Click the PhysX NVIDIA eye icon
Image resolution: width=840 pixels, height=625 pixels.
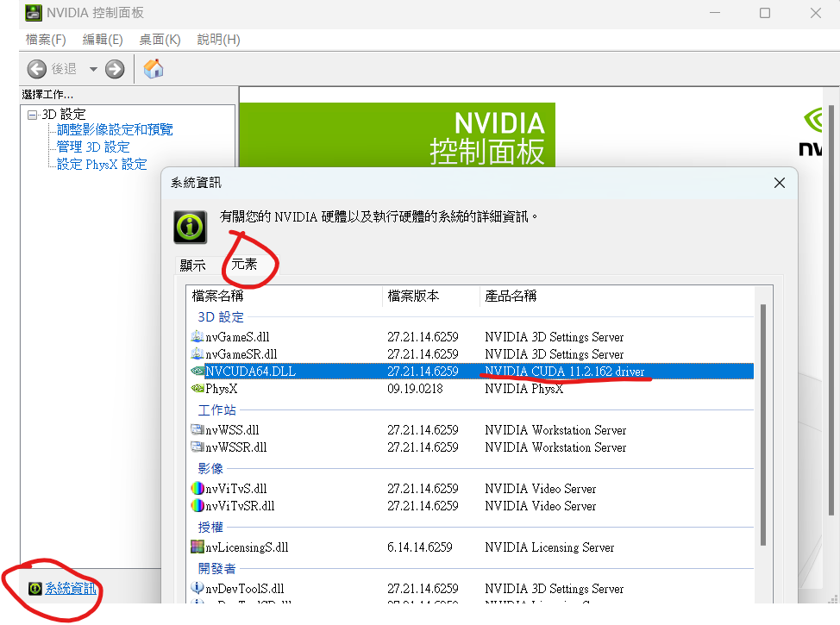coord(197,388)
